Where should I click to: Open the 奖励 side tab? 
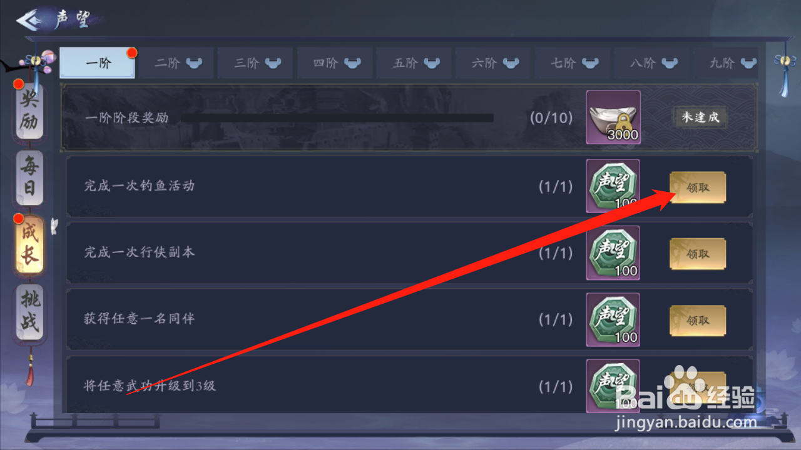tap(29, 109)
